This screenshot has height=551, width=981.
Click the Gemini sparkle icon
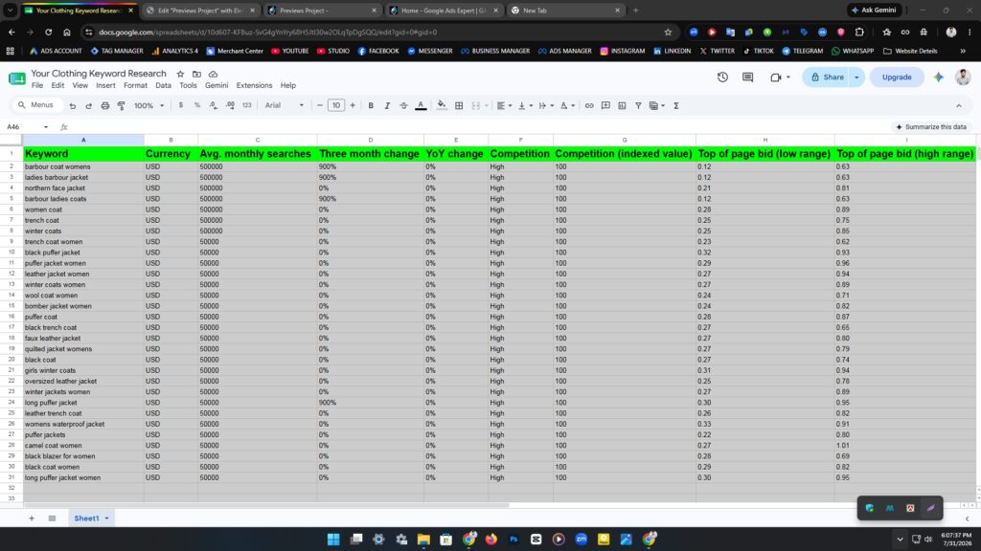point(939,77)
